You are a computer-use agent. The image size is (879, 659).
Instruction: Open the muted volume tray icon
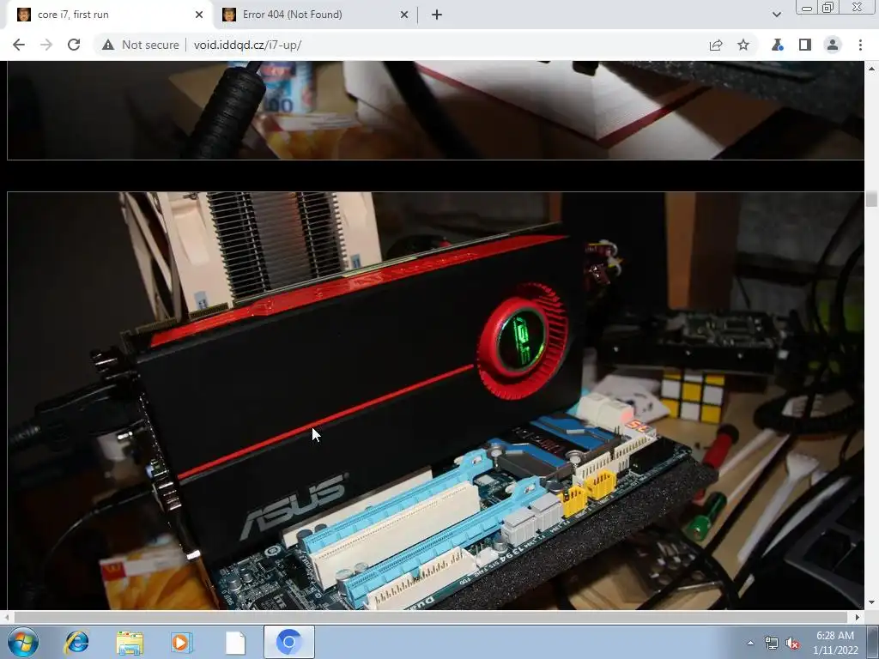[792, 644]
